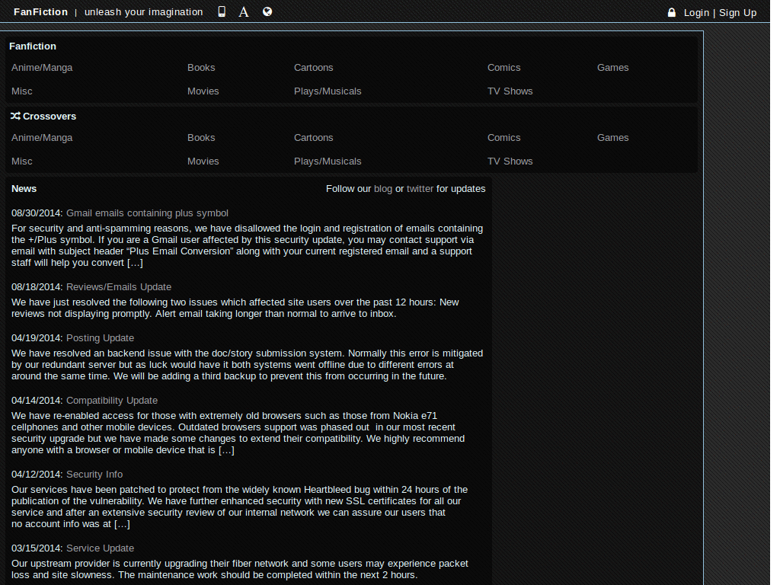Open Crossovers Movies category
780x585 pixels.
[x=203, y=161]
